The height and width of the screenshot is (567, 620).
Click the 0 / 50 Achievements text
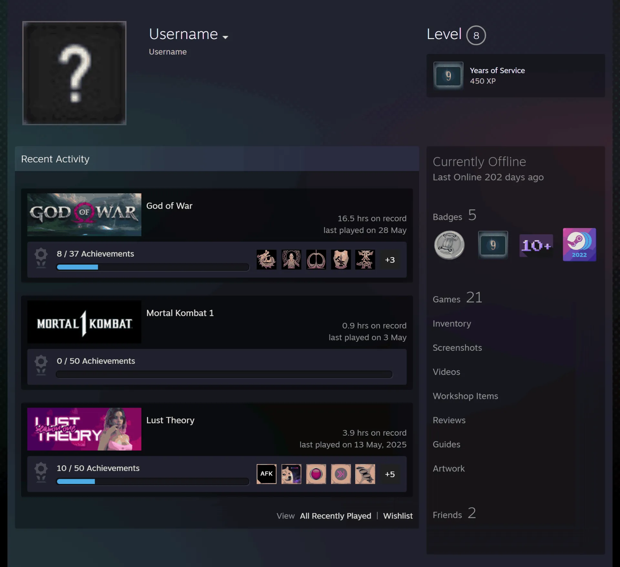[x=96, y=361]
